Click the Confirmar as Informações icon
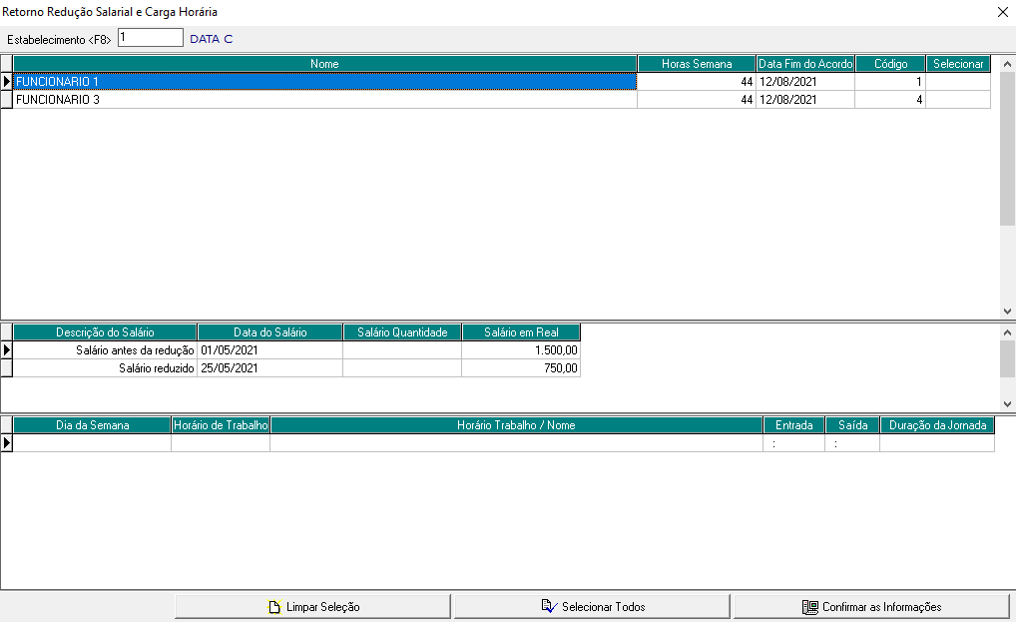1016x622 pixels. click(x=810, y=607)
